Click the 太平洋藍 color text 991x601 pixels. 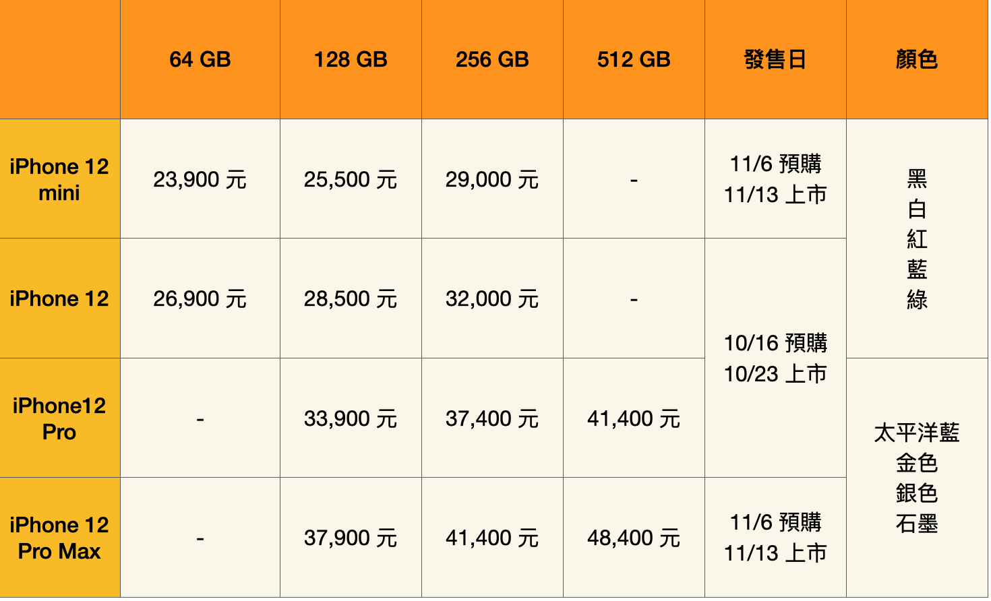coord(917,433)
